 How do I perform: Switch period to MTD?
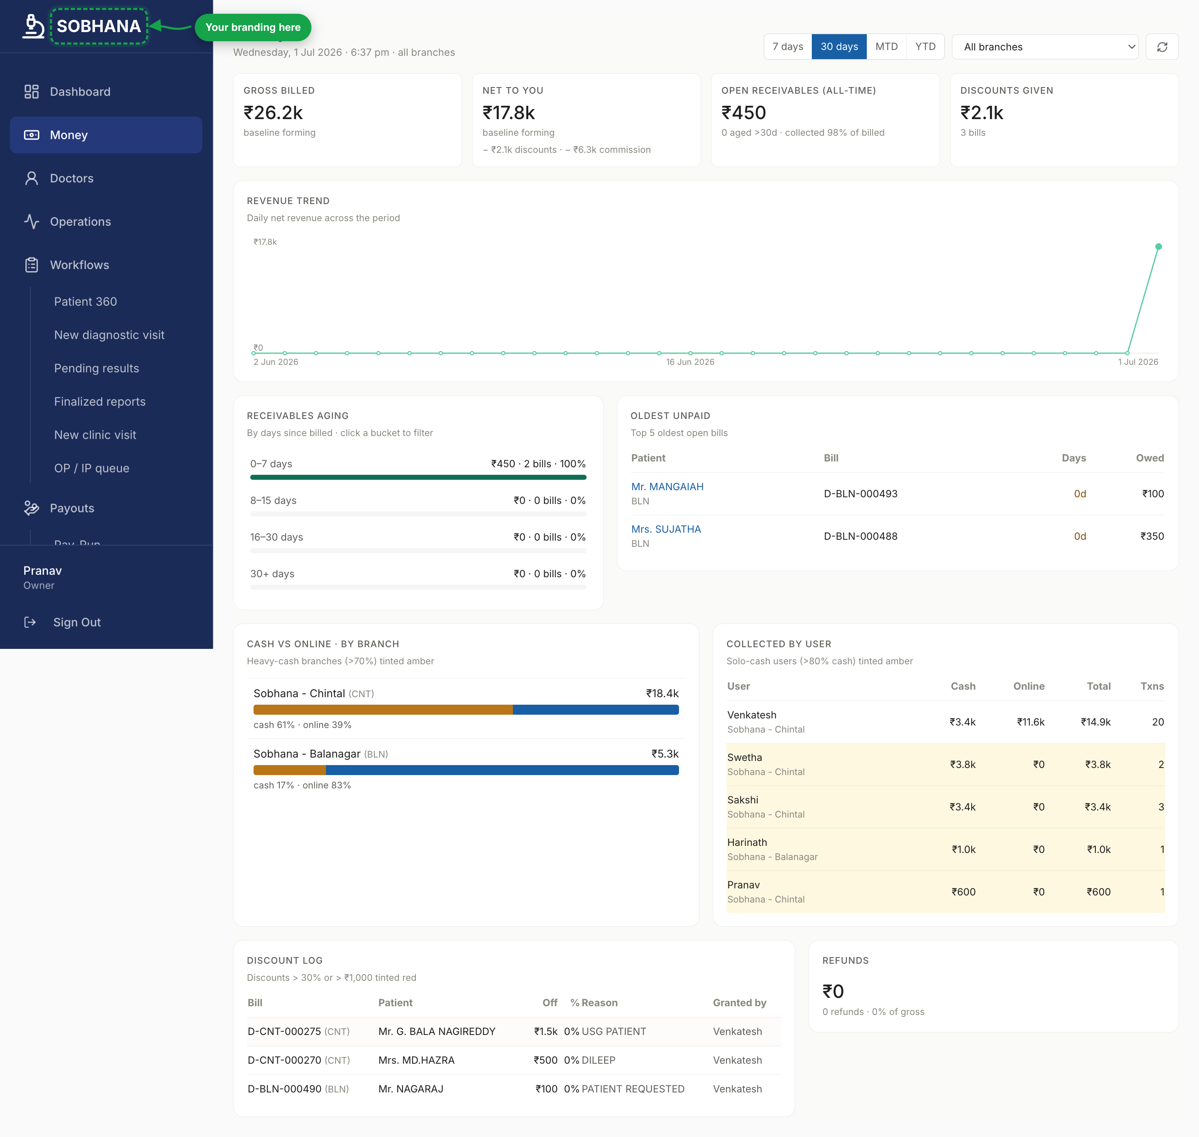886,47
